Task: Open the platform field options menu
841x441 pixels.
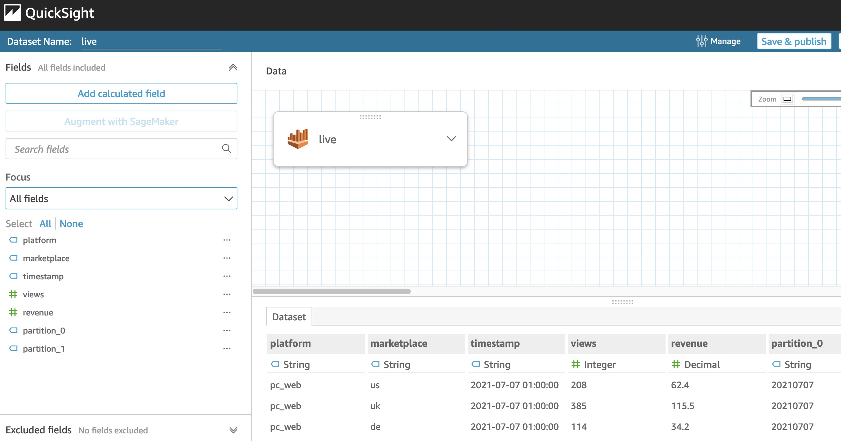Action: click(227, 240)
